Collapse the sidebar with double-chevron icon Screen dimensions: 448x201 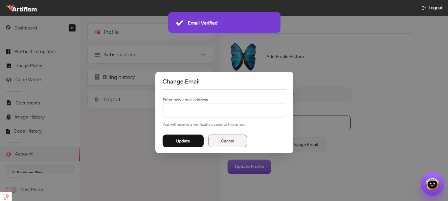(x=72, y=28)
